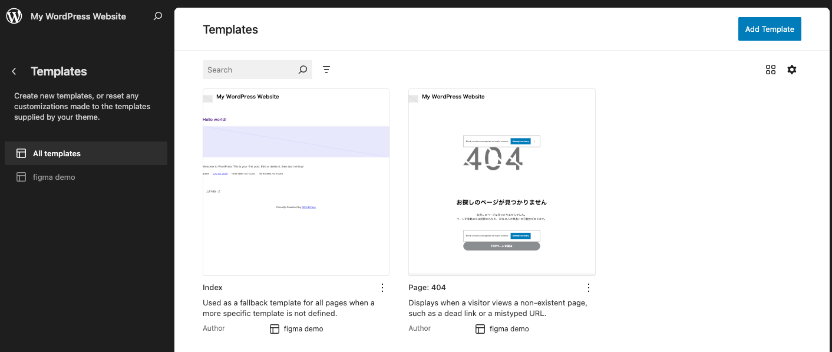Click figma demo author under Index template

coord(303,329)
